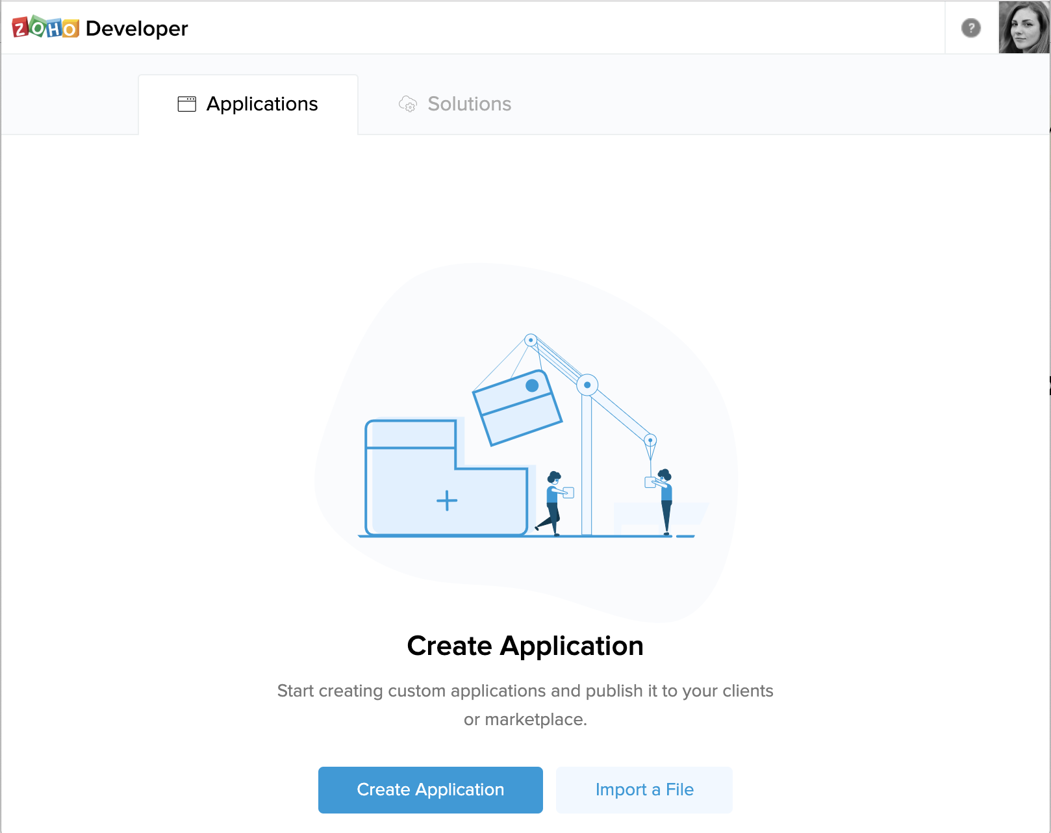Click the blue Create Application button
1051x833 pixels.
[x=431, y=789]
